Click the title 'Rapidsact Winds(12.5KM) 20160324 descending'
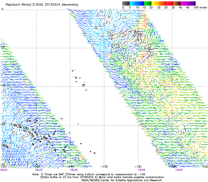The width and height of the screenshot is (208, 182). point(42,4)
